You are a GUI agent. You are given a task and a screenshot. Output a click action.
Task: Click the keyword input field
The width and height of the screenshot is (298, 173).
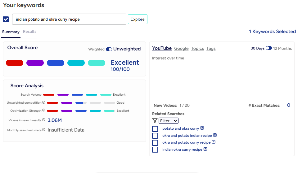pos(69,19)
